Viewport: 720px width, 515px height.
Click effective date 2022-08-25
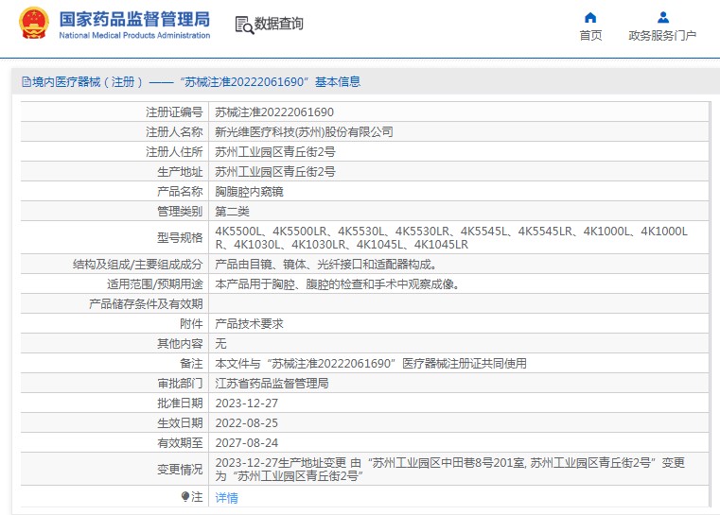click(247, 422)
